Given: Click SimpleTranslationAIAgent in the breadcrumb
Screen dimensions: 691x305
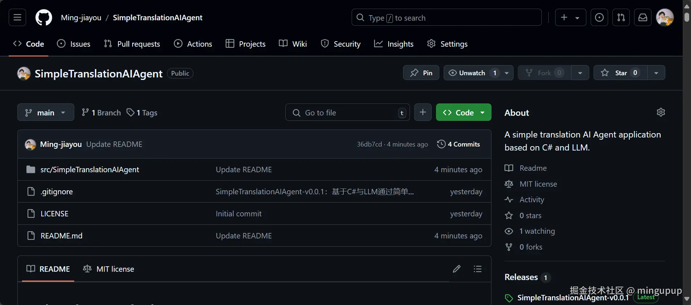Looking at the screenshot, I should coord(158,17).
